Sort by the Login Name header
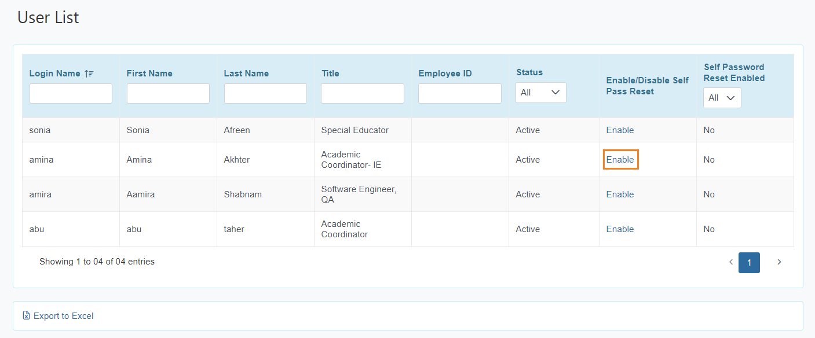 click(55, 74)
